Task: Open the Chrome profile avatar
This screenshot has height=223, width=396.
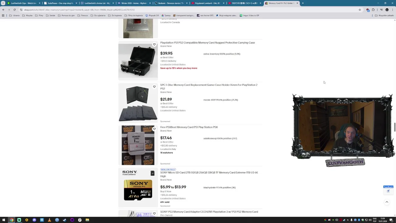Action: pyautogui.click(x=387, y=10)
